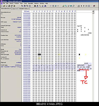
Task: Click the Open Folder icon before Undo
Action: pyautogui.click(x=14, y=6)
